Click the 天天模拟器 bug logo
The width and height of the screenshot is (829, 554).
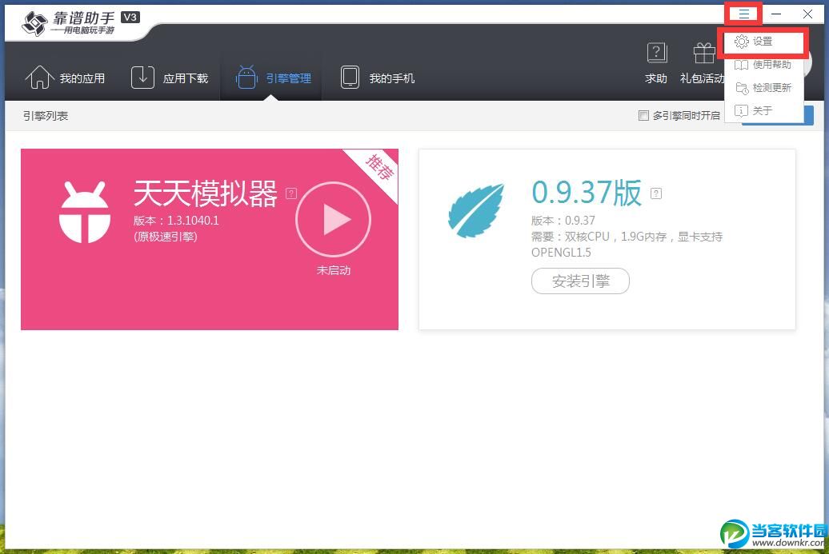coord(85,213)
